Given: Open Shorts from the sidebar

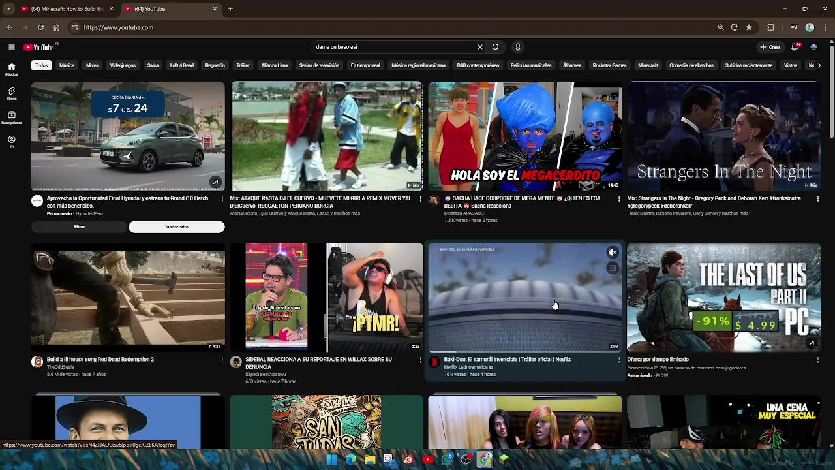Looking at the screenshot, I should (11, 94).
